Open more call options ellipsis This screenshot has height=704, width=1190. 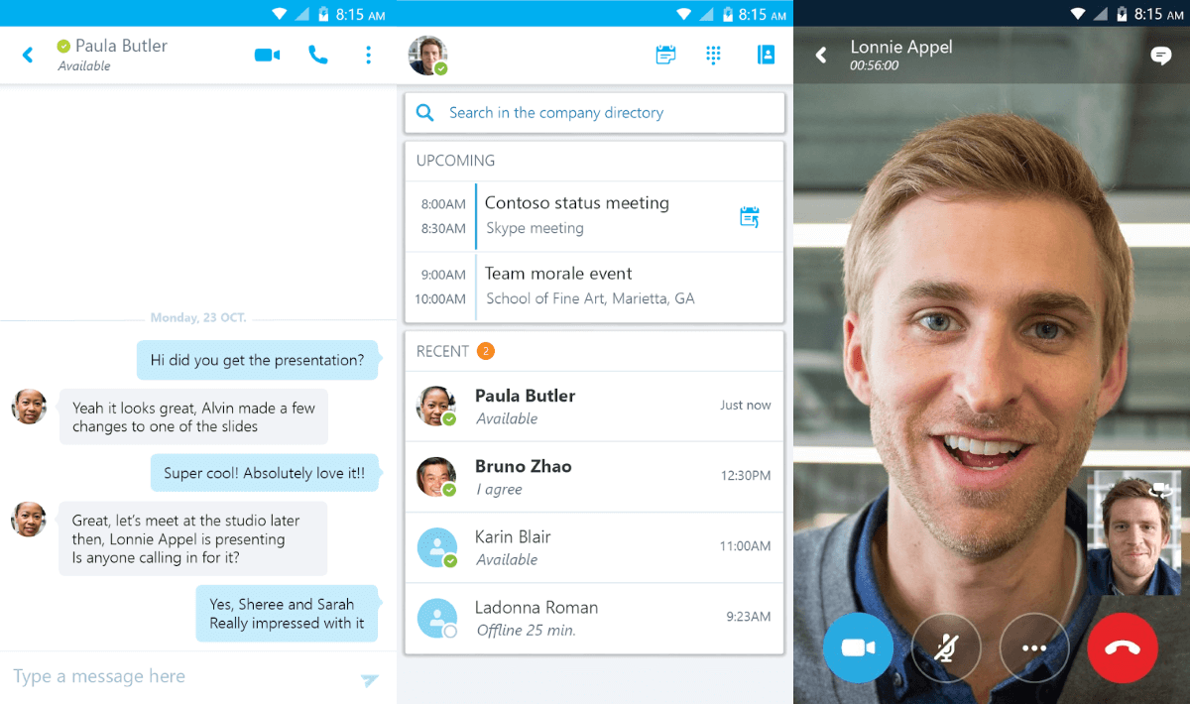pyautogui.click(x=1034, y=647)
